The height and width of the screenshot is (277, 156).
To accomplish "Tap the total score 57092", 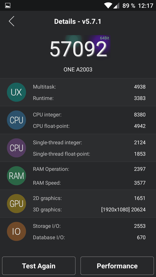I will tap(78, 49).
